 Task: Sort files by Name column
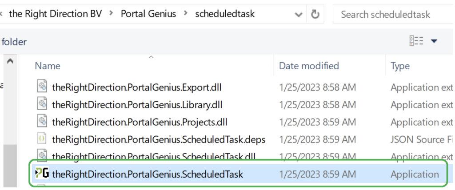point(48,66)
